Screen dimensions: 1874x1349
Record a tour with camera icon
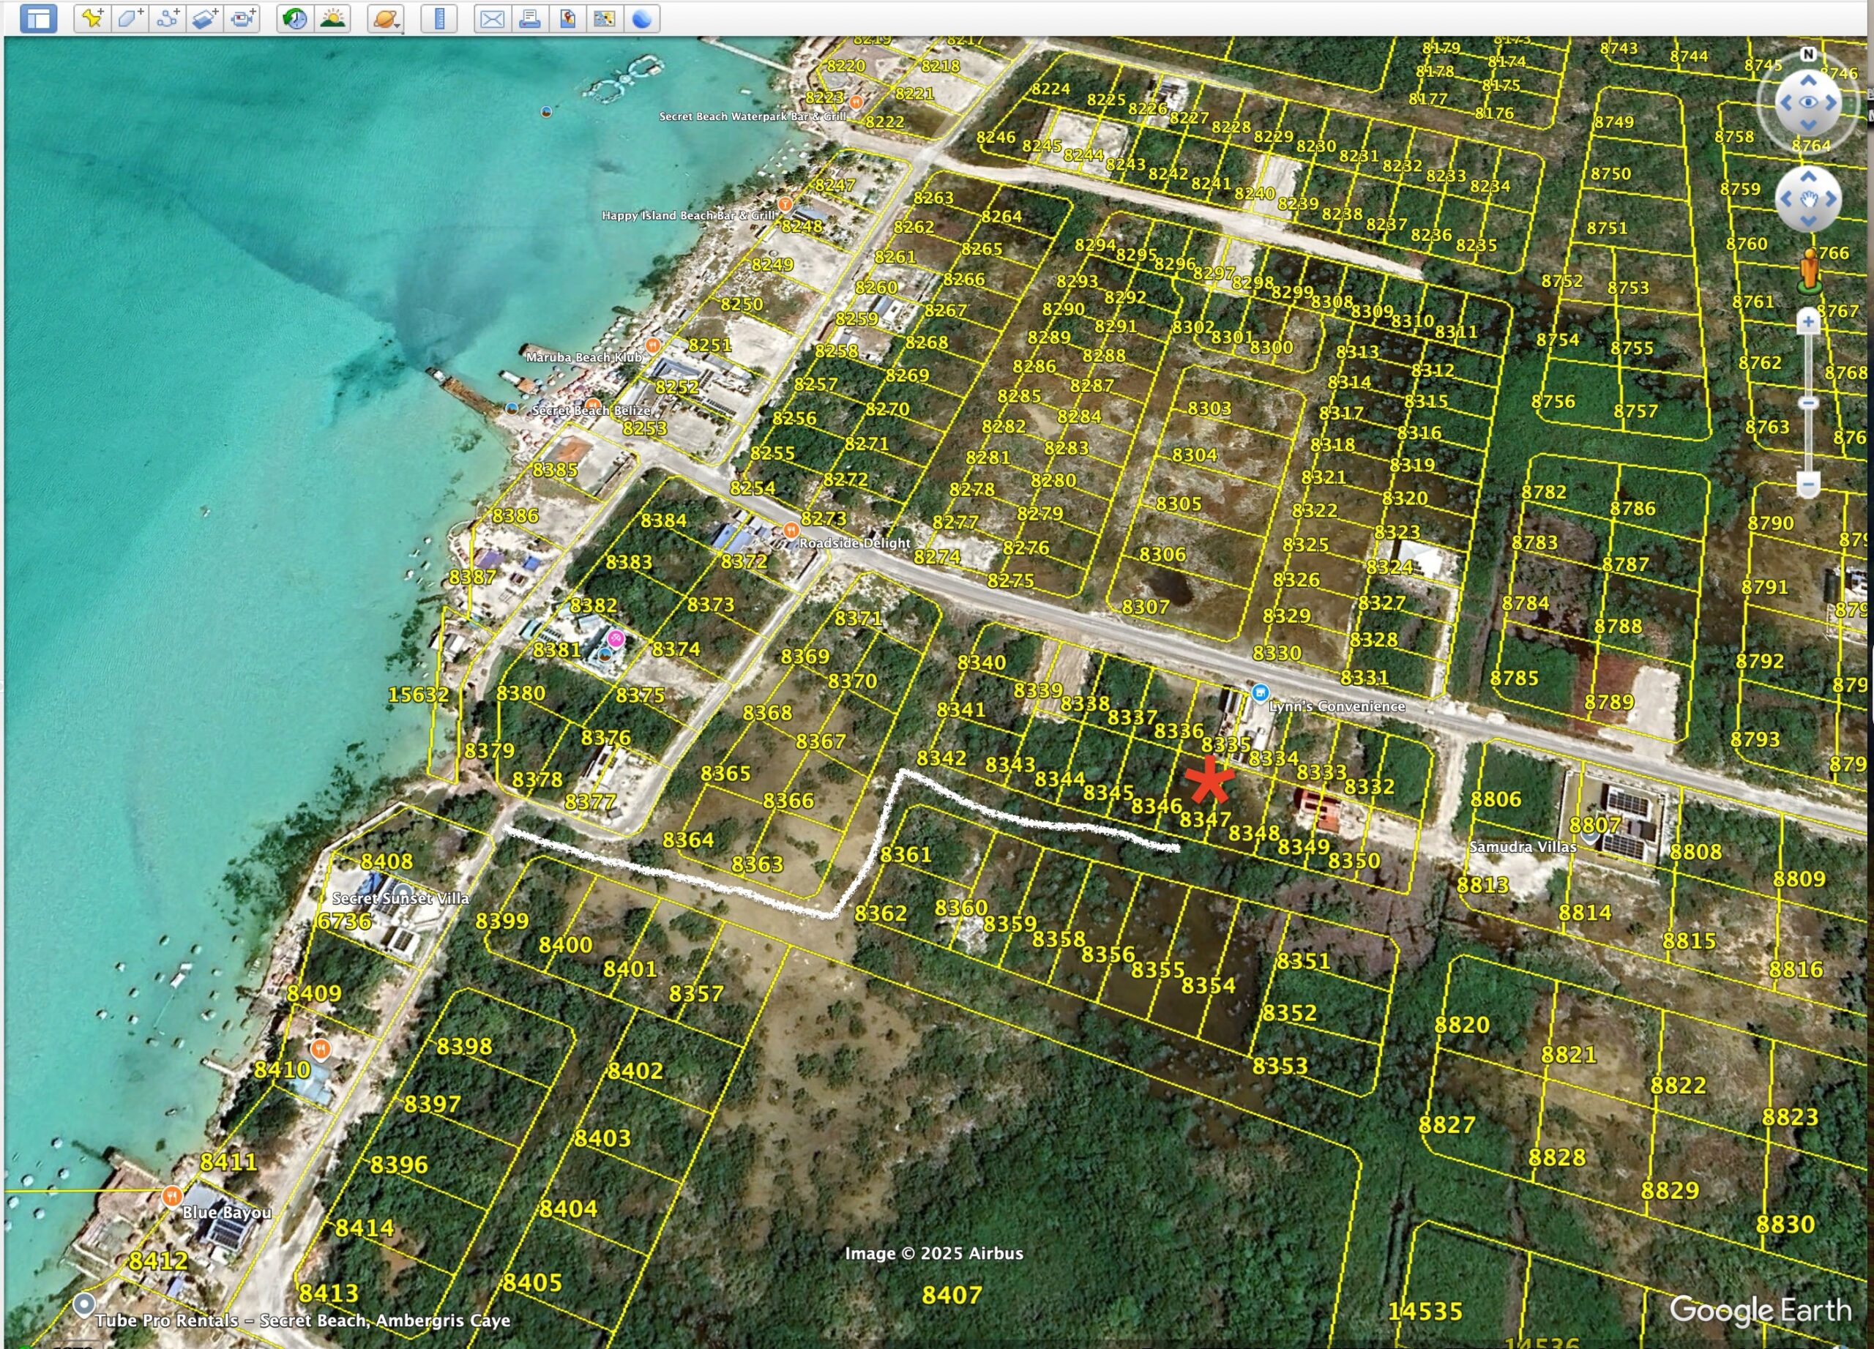pyautogui.click(x=242, y=18)
